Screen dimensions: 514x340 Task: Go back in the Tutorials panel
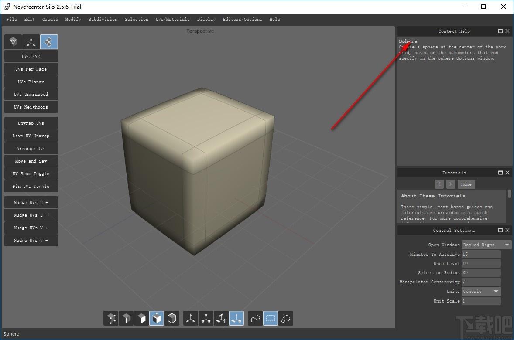coord(439,184)
